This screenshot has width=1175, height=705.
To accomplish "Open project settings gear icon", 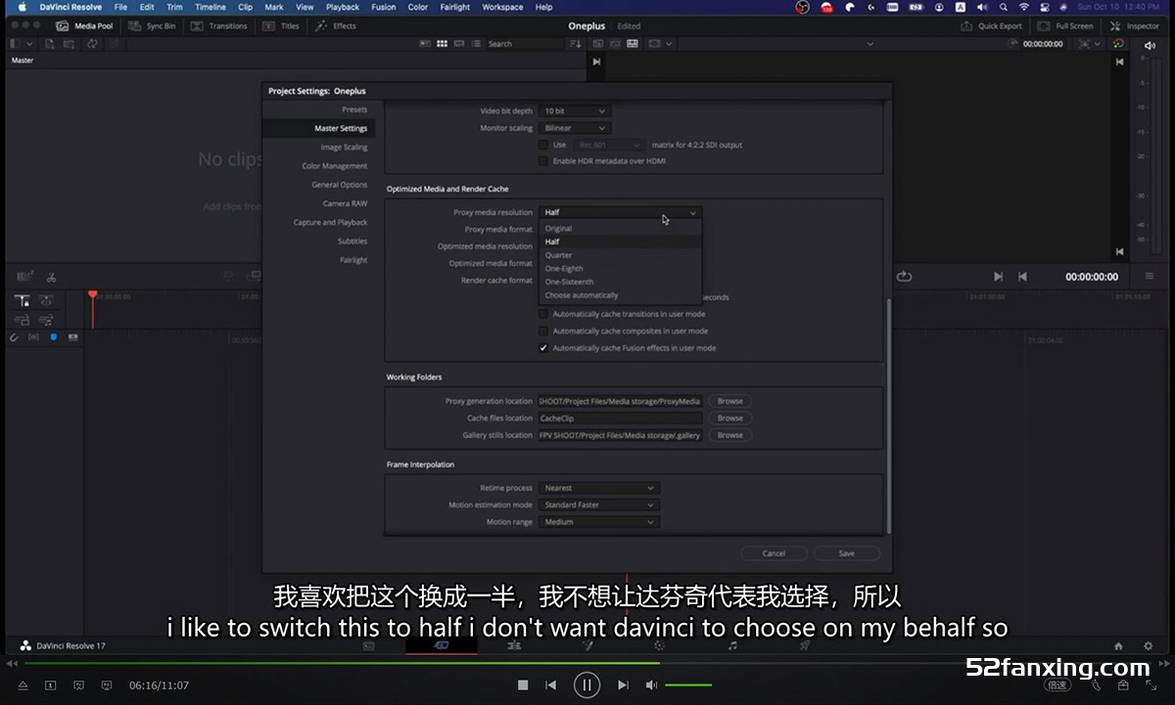I will click(1149, 645).
